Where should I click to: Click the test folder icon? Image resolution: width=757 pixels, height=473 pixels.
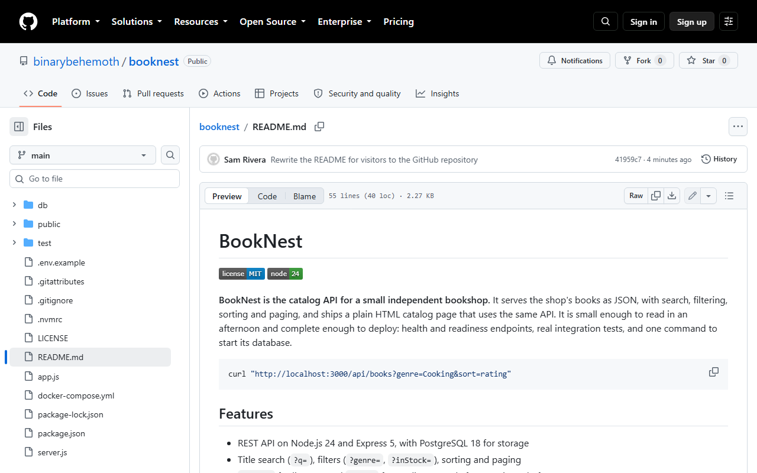pyautogui.click(x=28, y=243)
